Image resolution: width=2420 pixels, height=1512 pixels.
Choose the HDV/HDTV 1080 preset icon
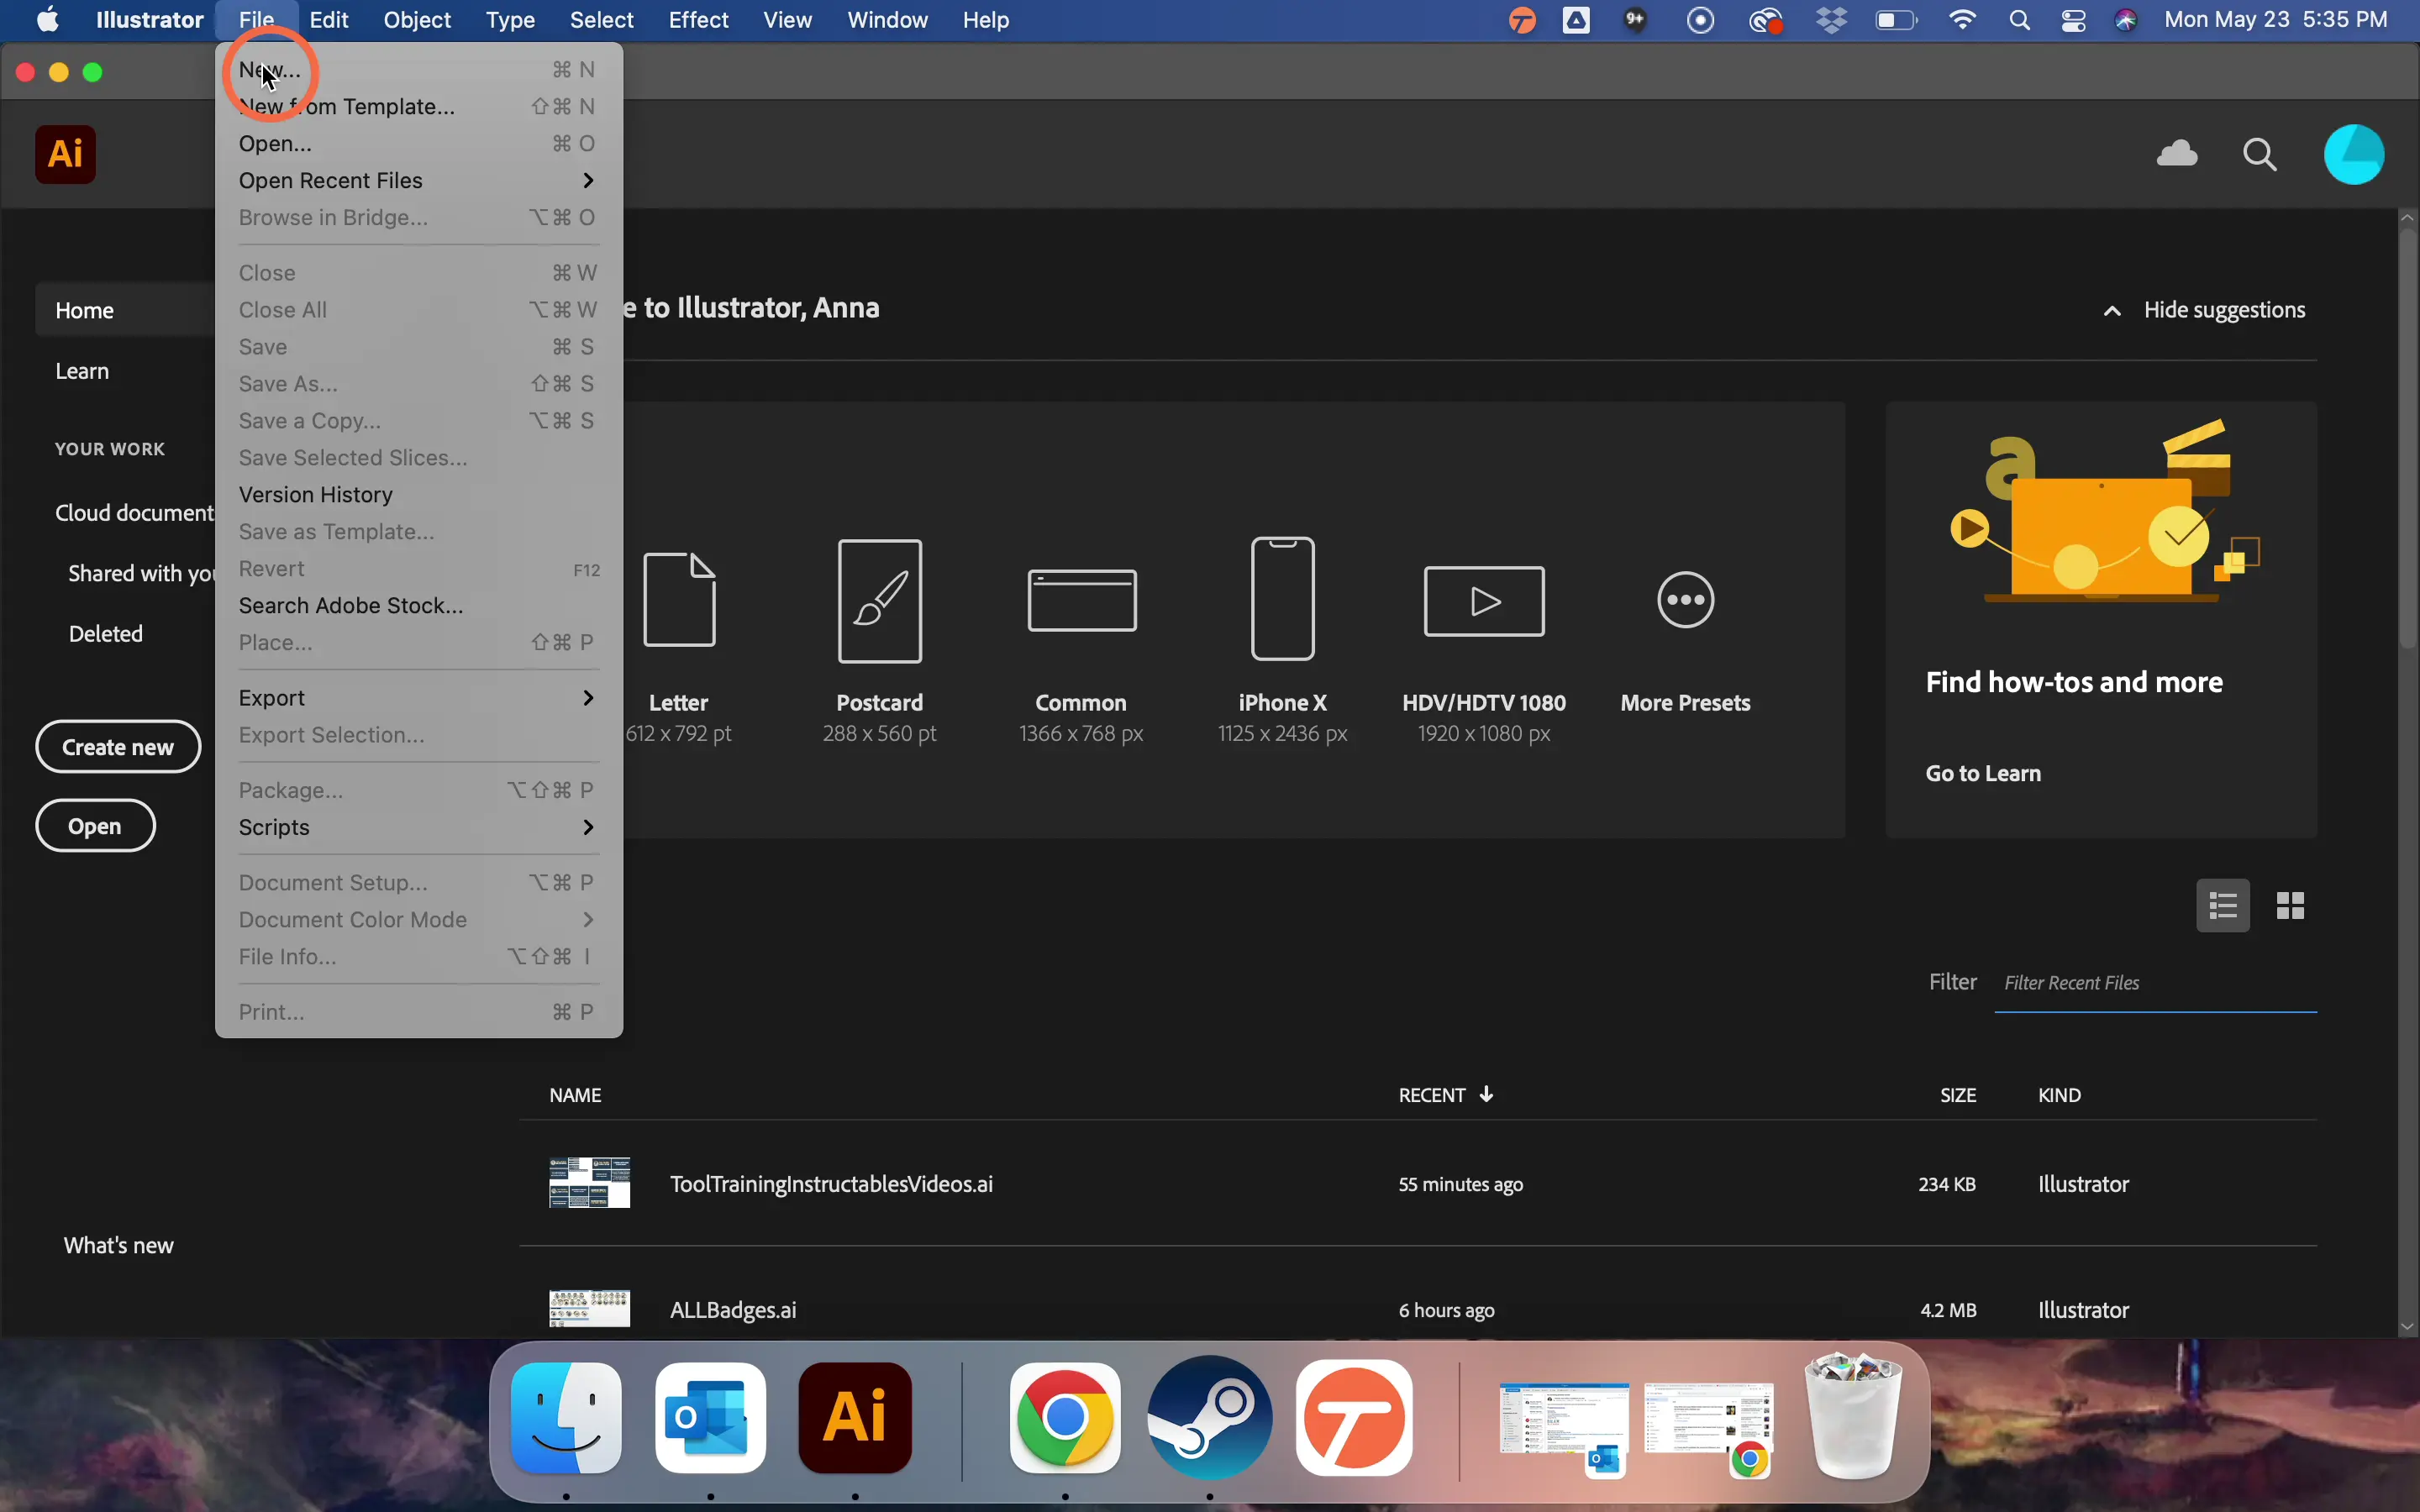[1484, 600]
